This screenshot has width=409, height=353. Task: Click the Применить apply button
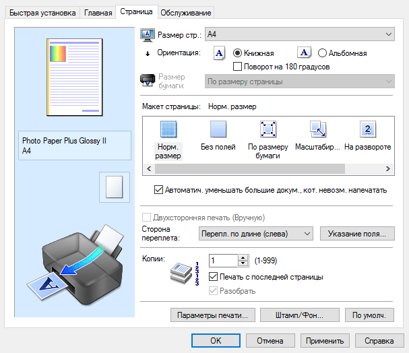coord(325,340)
